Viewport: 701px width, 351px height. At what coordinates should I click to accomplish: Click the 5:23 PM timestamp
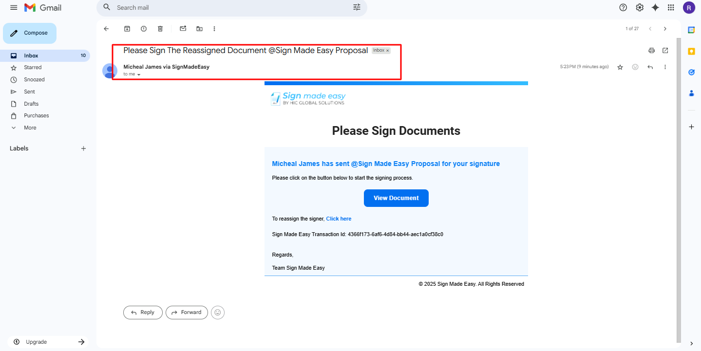(584, 67)
